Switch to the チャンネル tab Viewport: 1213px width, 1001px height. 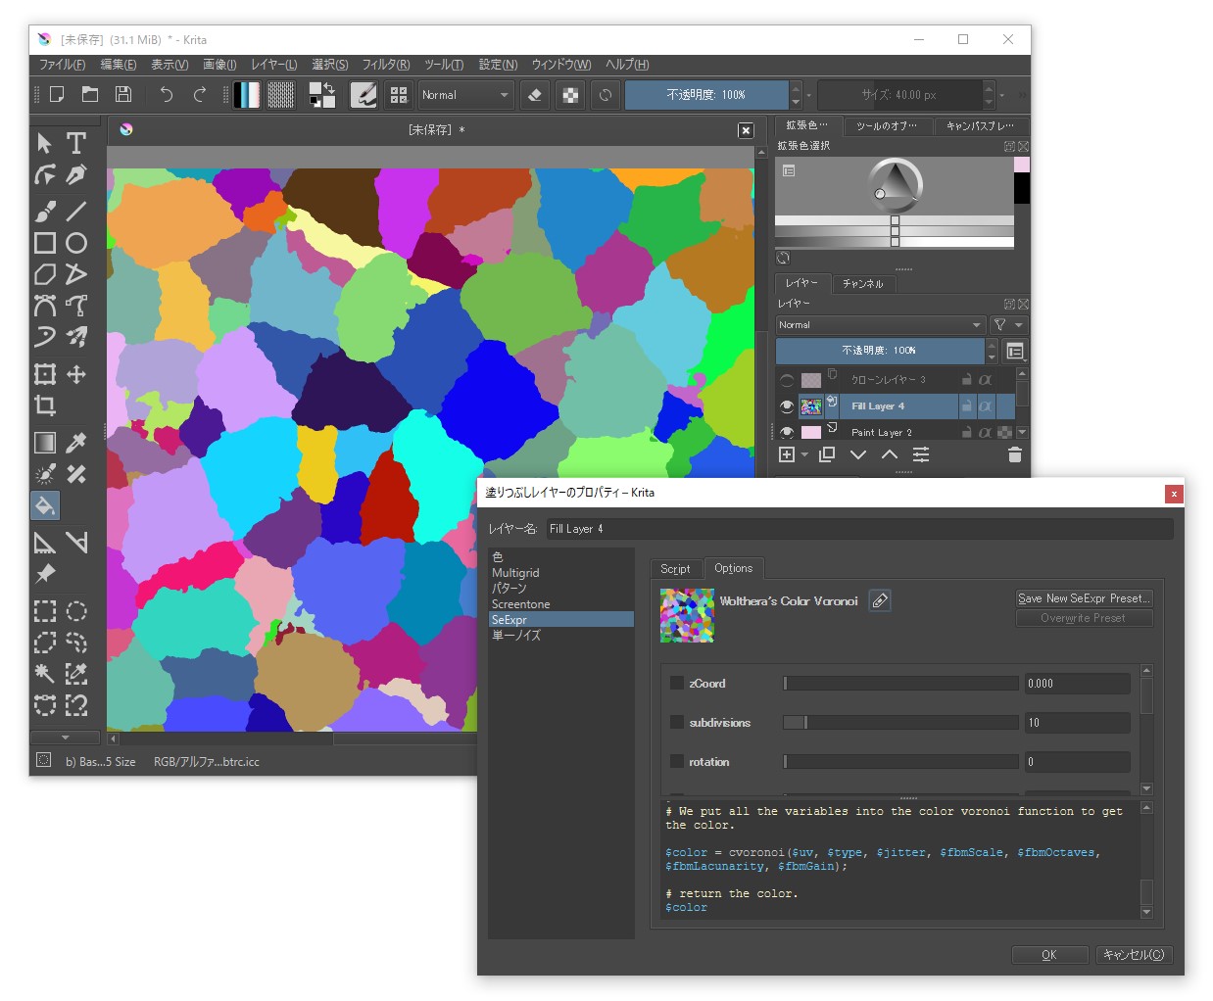coord(863,283)
